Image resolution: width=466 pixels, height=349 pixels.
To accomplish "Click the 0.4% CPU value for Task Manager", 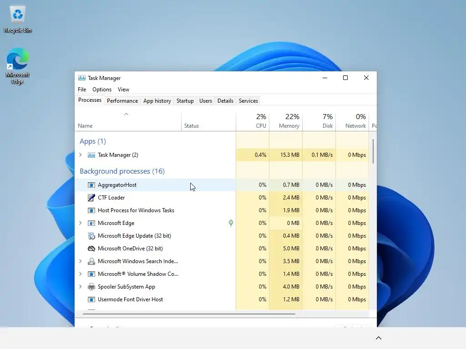I will pos(260,155).
